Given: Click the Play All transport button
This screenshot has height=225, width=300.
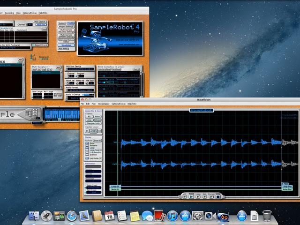Looking at the screenshot, I should point(184,197).
